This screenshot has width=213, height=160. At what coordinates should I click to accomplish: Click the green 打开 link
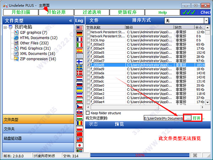[197, 118]
